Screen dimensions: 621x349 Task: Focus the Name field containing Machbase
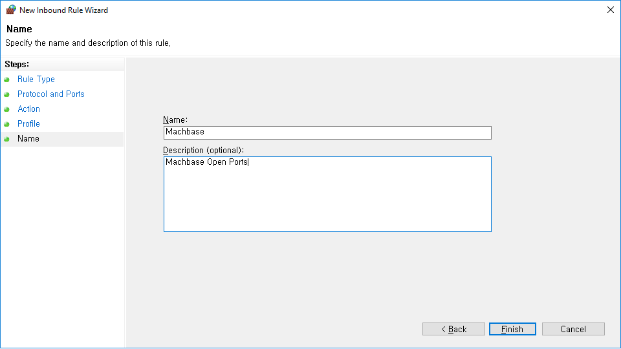coord(327,132)
